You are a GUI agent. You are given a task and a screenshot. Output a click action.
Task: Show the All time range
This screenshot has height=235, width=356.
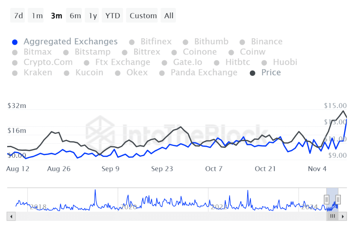click(169, 16)
